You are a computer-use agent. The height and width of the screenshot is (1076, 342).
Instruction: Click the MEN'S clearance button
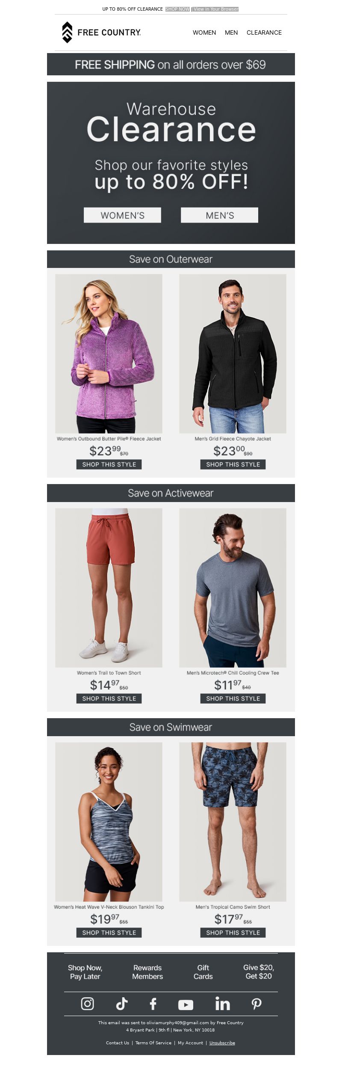(x=220, y=215)
